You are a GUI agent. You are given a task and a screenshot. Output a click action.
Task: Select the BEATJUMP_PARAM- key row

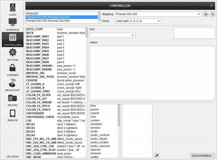(56, 69)
